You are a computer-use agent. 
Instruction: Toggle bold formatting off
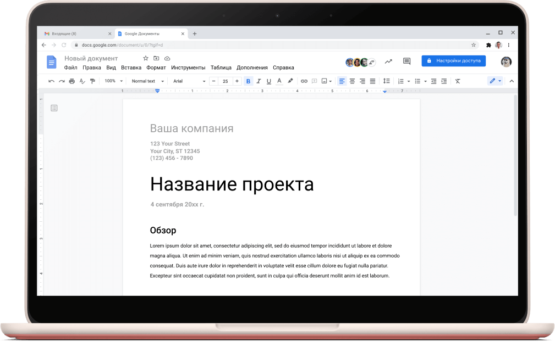[248, 81]
